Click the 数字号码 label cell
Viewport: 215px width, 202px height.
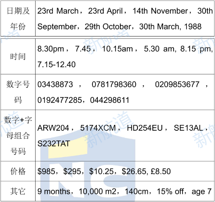[x=18, y=92]
